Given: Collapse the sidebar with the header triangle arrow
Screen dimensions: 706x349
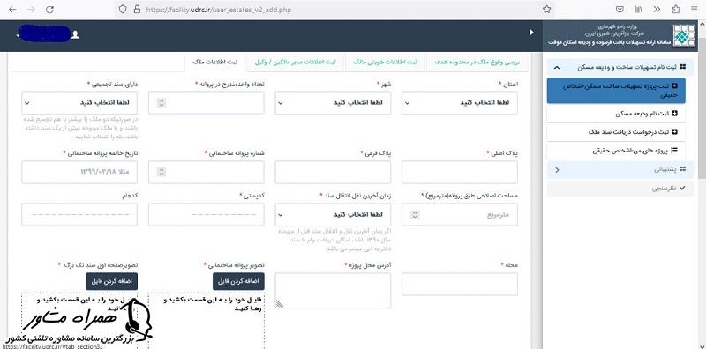Looking at the screenshot, I should click(532, 33).
